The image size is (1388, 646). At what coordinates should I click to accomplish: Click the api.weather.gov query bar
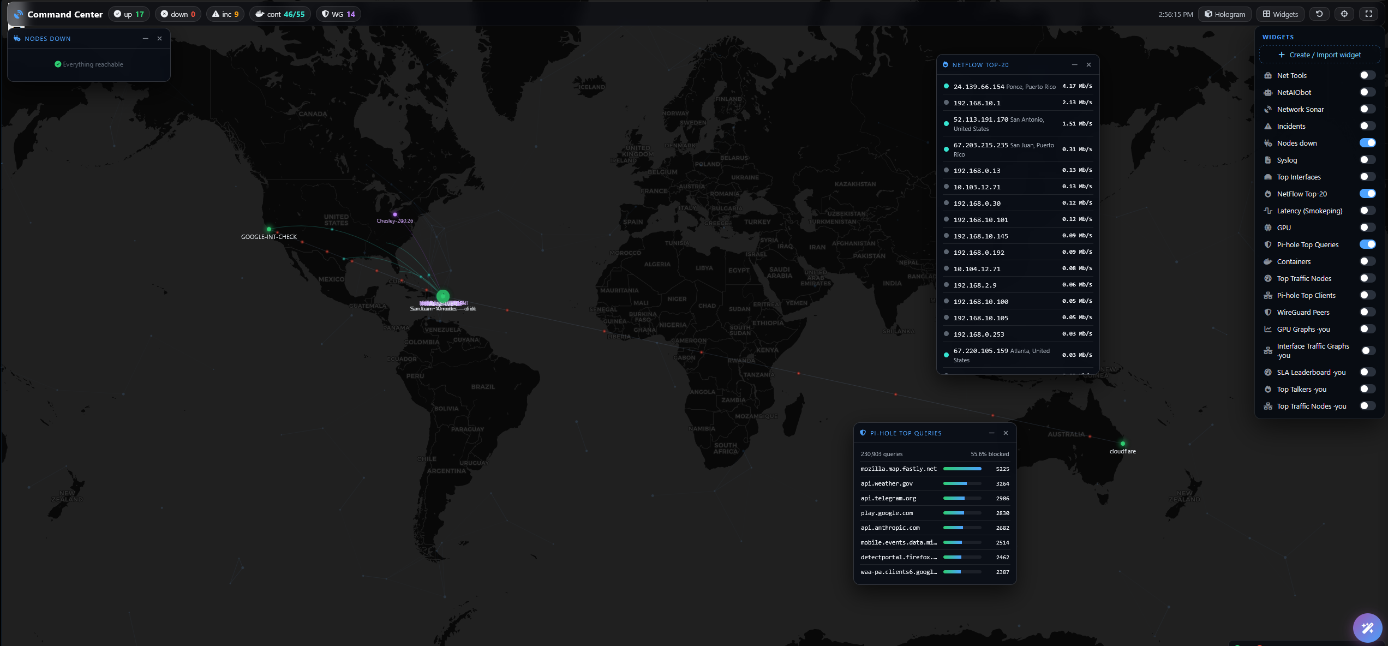point(962,483)
